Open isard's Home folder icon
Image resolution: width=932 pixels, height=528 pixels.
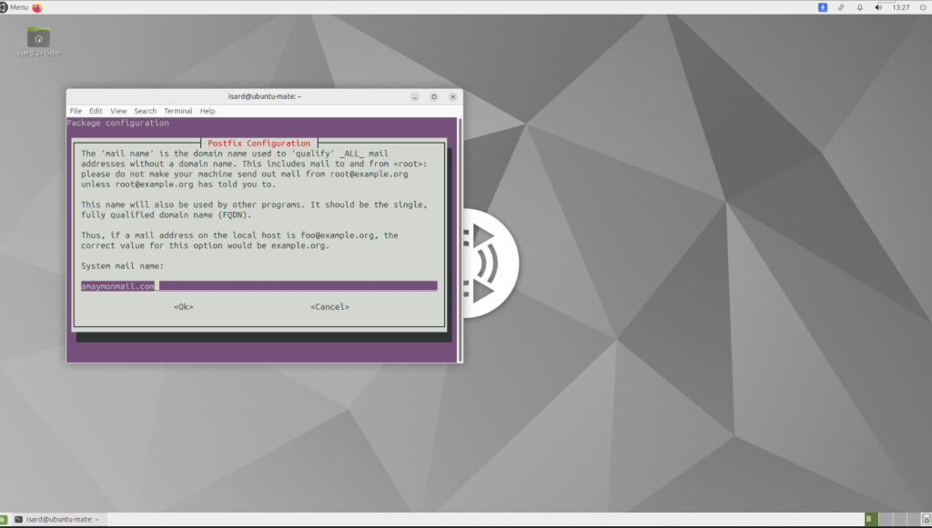click(x=38, y=42)
